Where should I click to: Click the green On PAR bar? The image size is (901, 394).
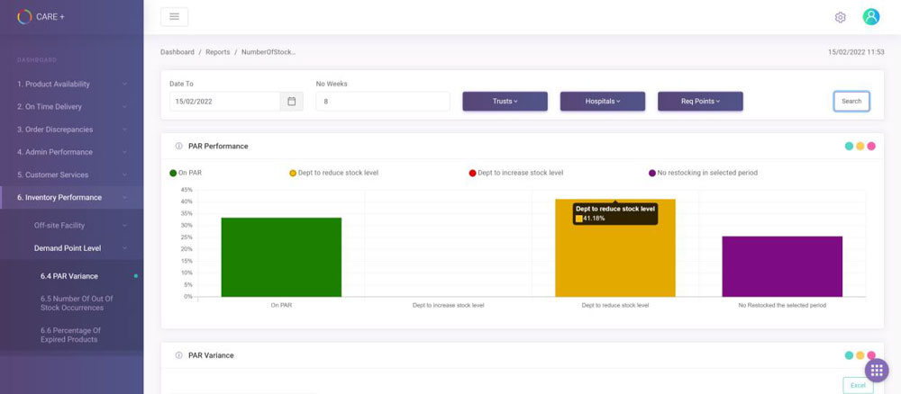tap(281, 257)
